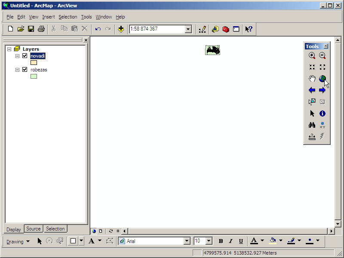Screen dimensions: 344x258
Task: Switch to the Selection tab in table of contents
Action: [55, 229]
